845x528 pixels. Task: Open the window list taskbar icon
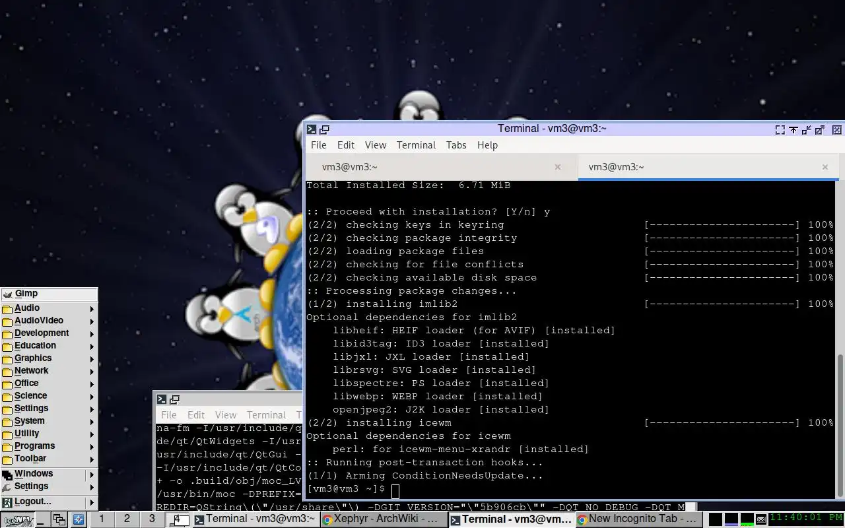(59, 519)
